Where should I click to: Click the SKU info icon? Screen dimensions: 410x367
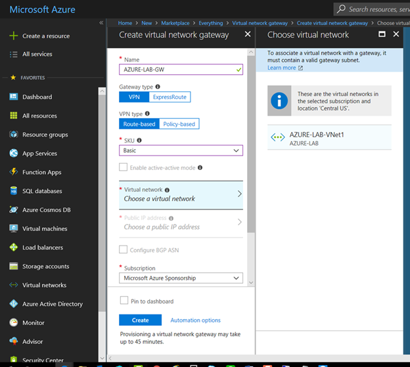click(x=139, y=140)
